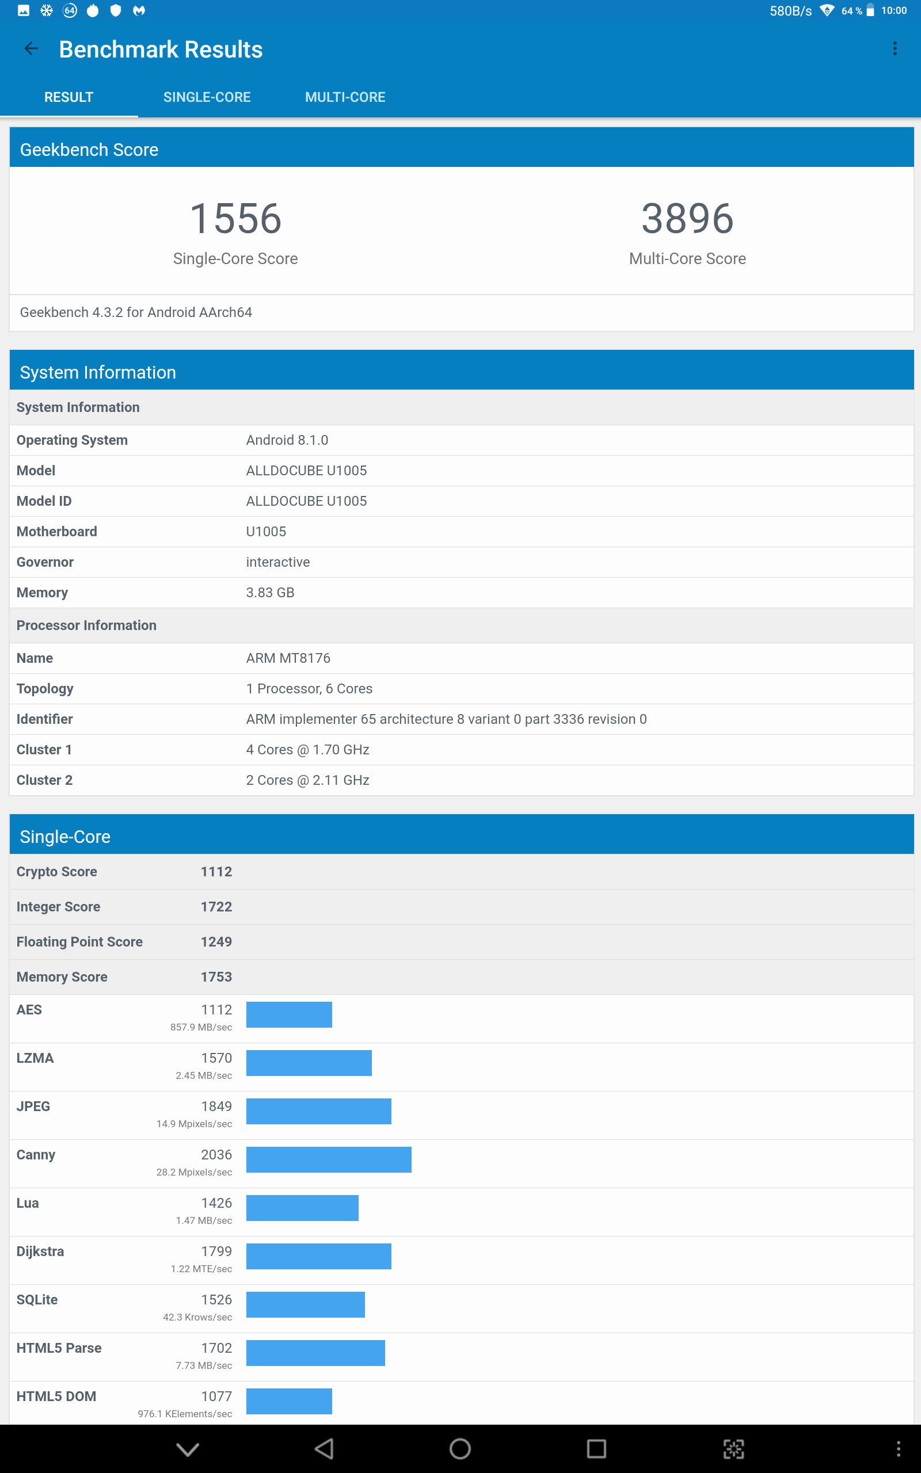The width and height of the screenshot is (921, 1473).
Task: Select the Operating System Android 8.1.0 row
Action: [x=461, y=440]
